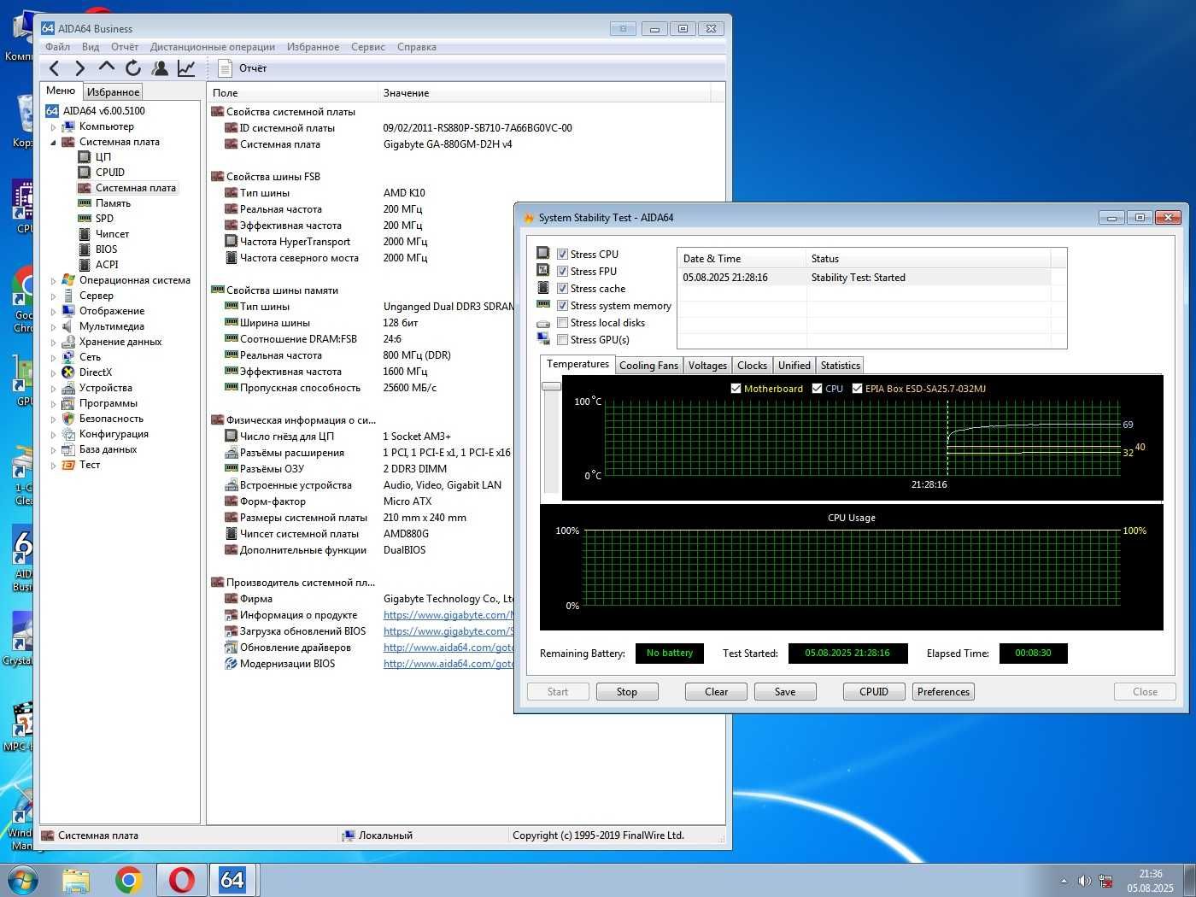Open the Windows Start menu orb
This screenshot has width=1196, height=897.
[21, 879]
